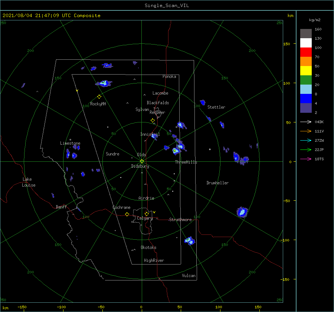334x312 pixels.
Task: Click the white plus marker north of Drumheller
Action: (x=210, y=149)
